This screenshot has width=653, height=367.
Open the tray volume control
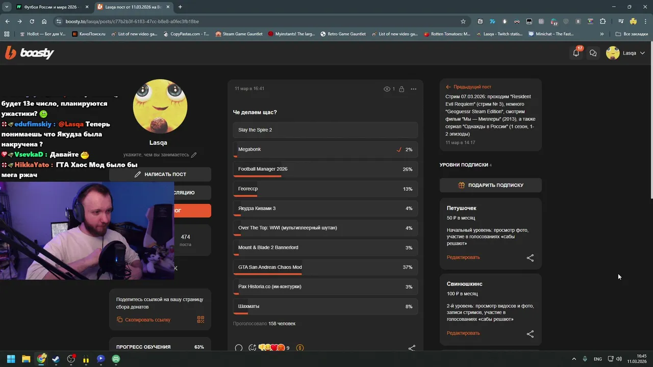619,359
